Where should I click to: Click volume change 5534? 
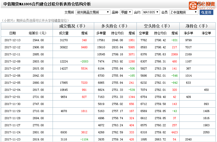84,69
